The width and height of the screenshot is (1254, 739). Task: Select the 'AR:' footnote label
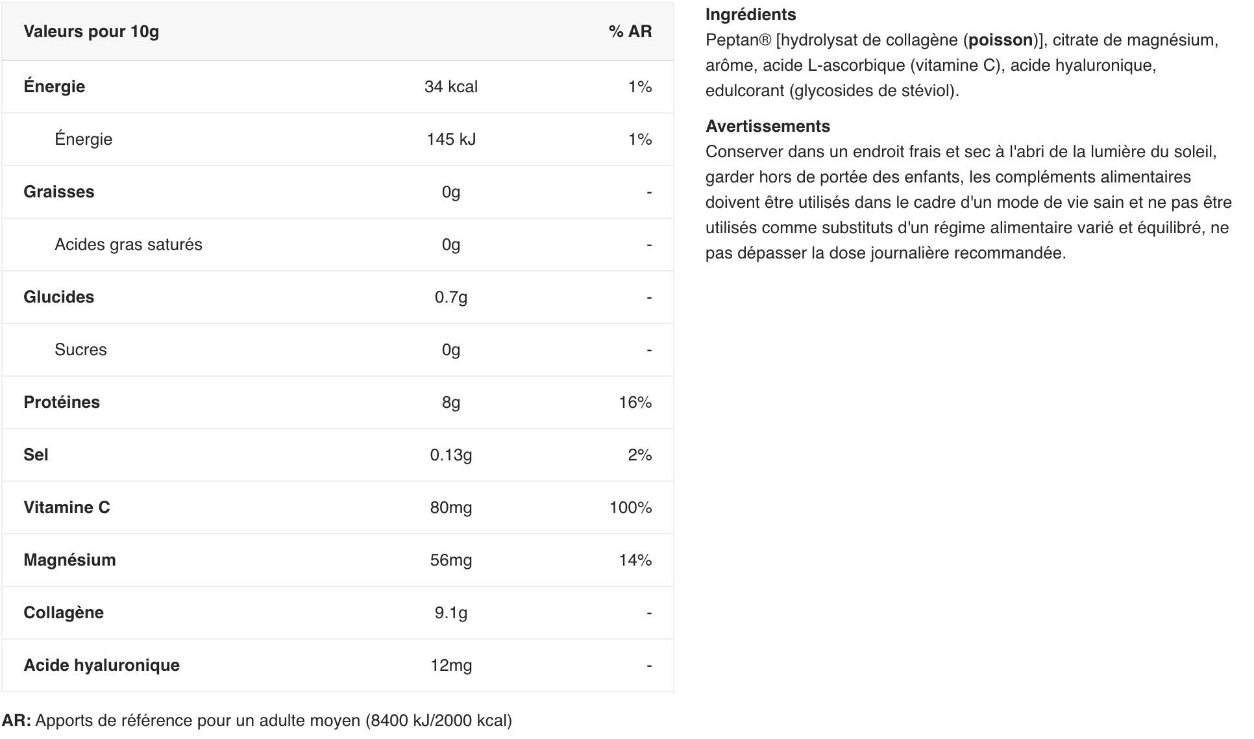16,720
